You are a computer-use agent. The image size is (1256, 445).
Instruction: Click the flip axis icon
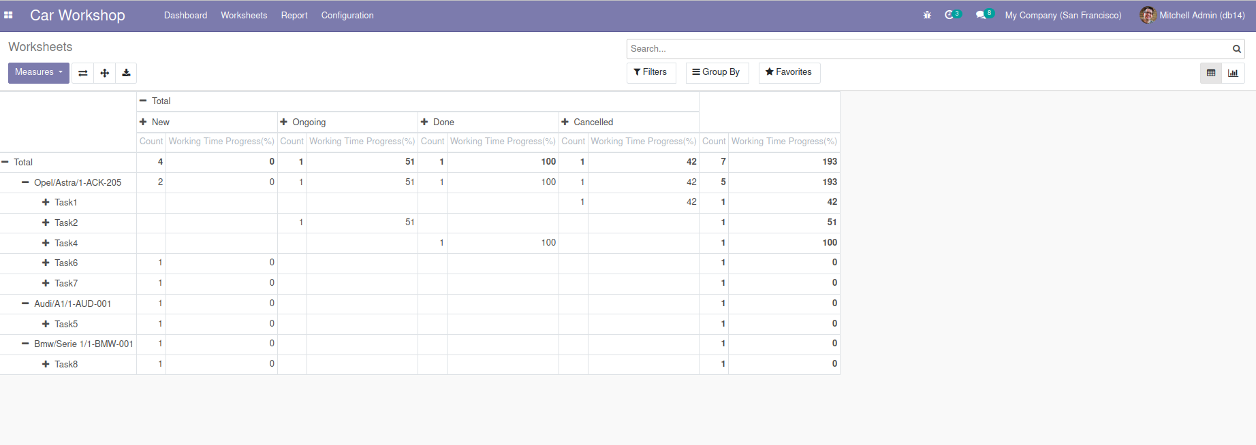pos(82,73)
